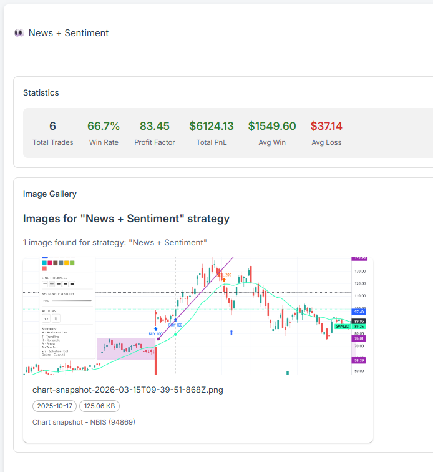Click the 125.06 KB file size tag
Screen dimensions: 433x472
click(x=99, y=406)
